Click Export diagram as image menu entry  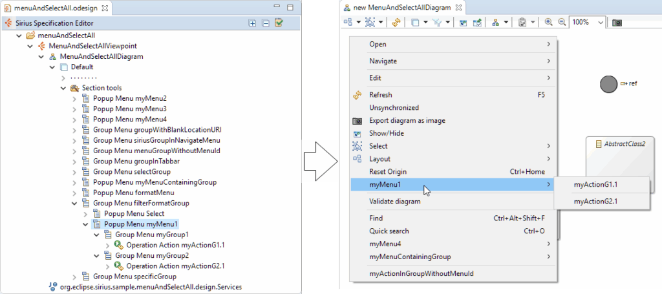pyautogui.click(x=407, y=120)
